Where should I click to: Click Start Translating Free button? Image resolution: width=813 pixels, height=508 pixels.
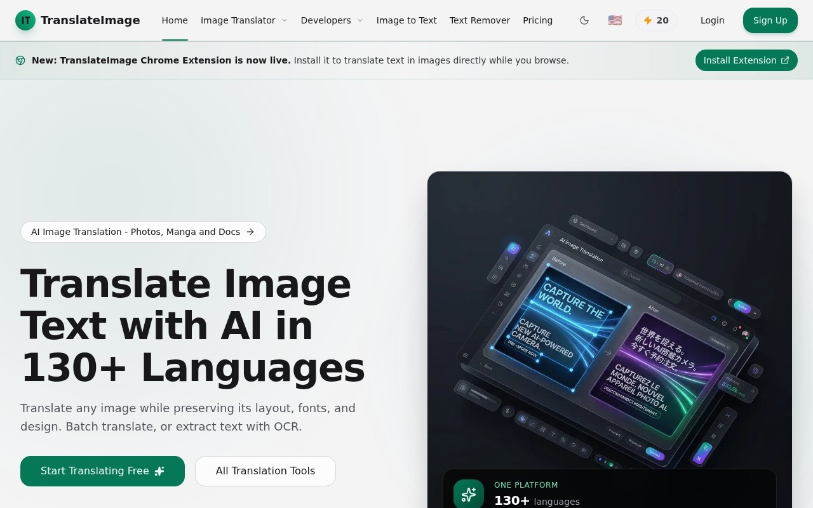[x=102, y=471]
